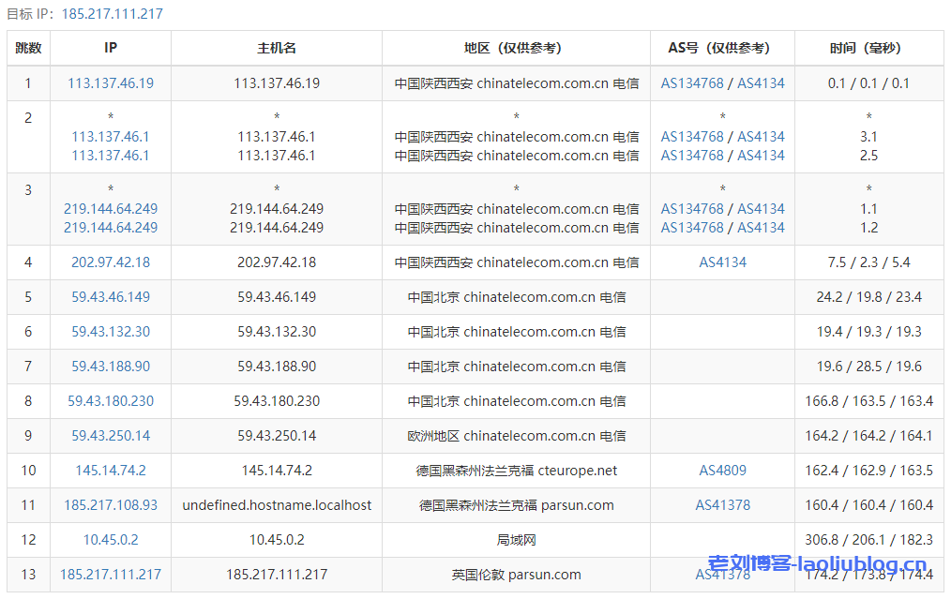Click the 145.14.74.2 IP link in hop 10
The width and height of the screenshot is (951, 599).
(x=111, y=471)
